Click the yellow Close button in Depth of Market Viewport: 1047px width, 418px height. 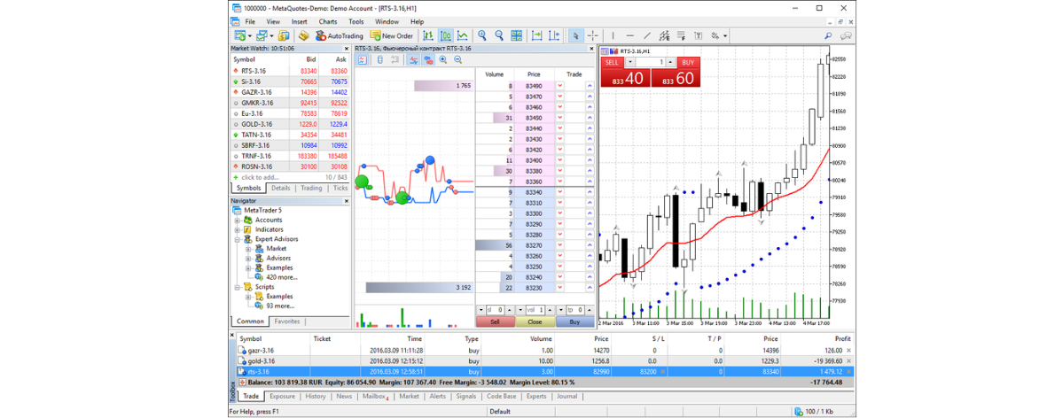pos(535,321)
